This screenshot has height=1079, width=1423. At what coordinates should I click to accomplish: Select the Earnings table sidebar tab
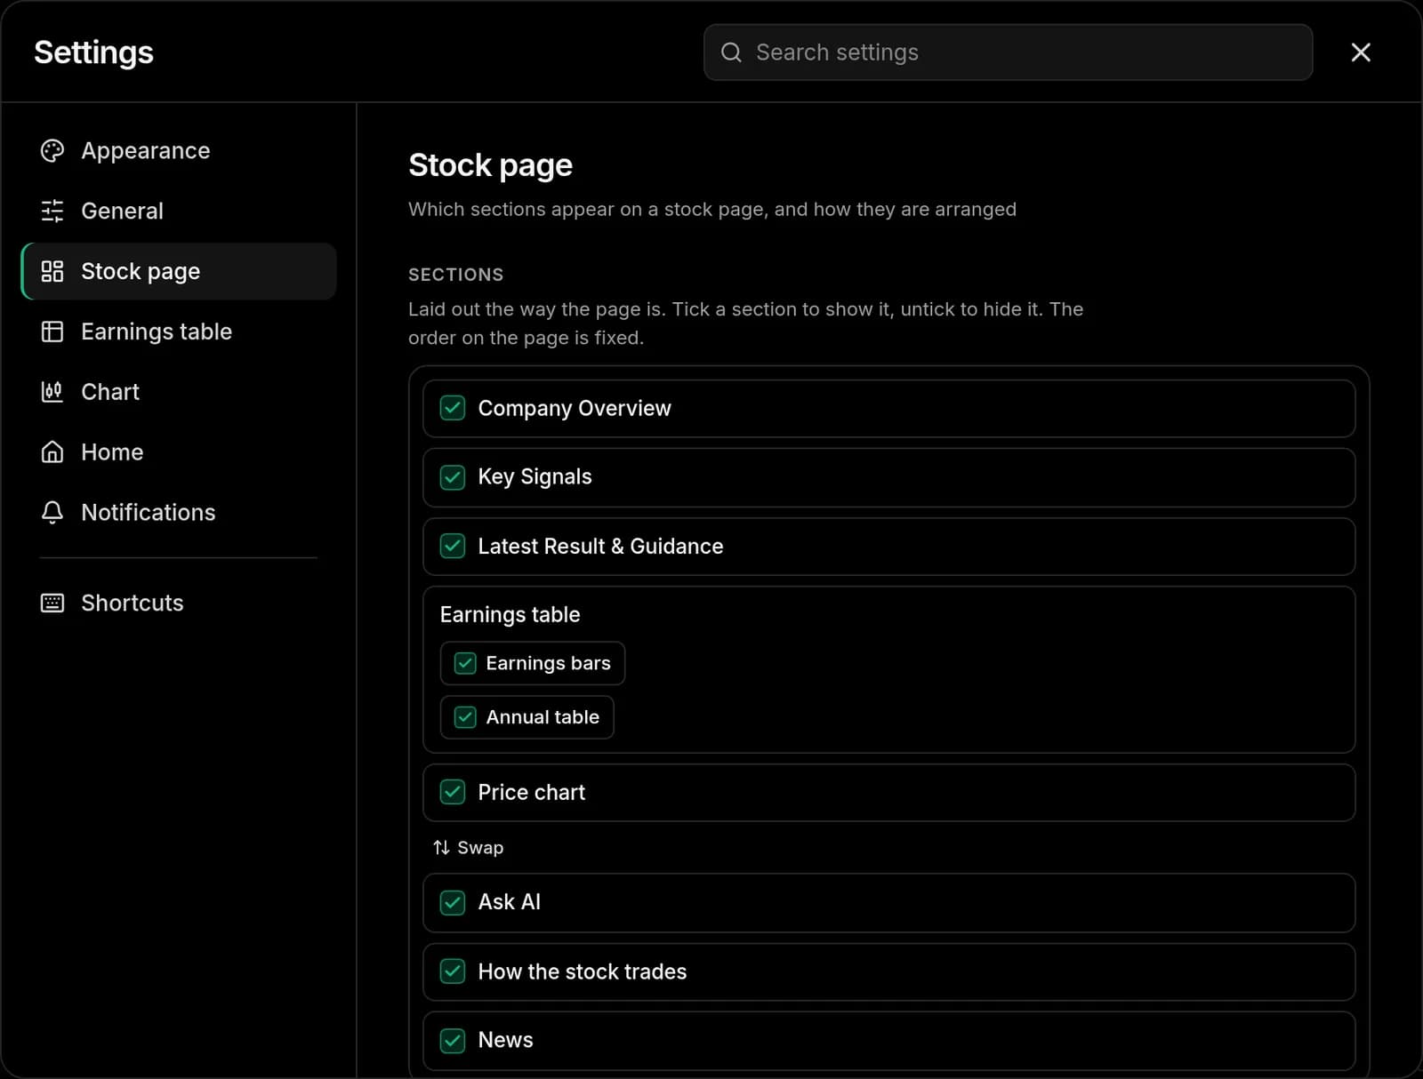point(179,332)
